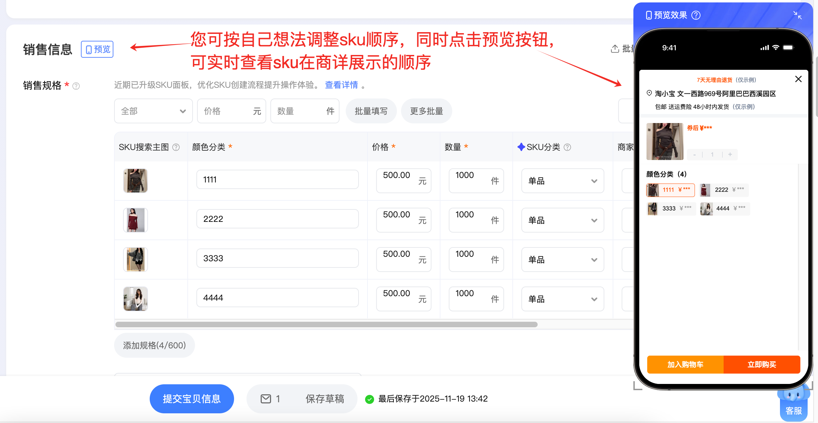Expand the 全部 filter dropdown
This screenshot has width=818, height=423.
[153, 111]
